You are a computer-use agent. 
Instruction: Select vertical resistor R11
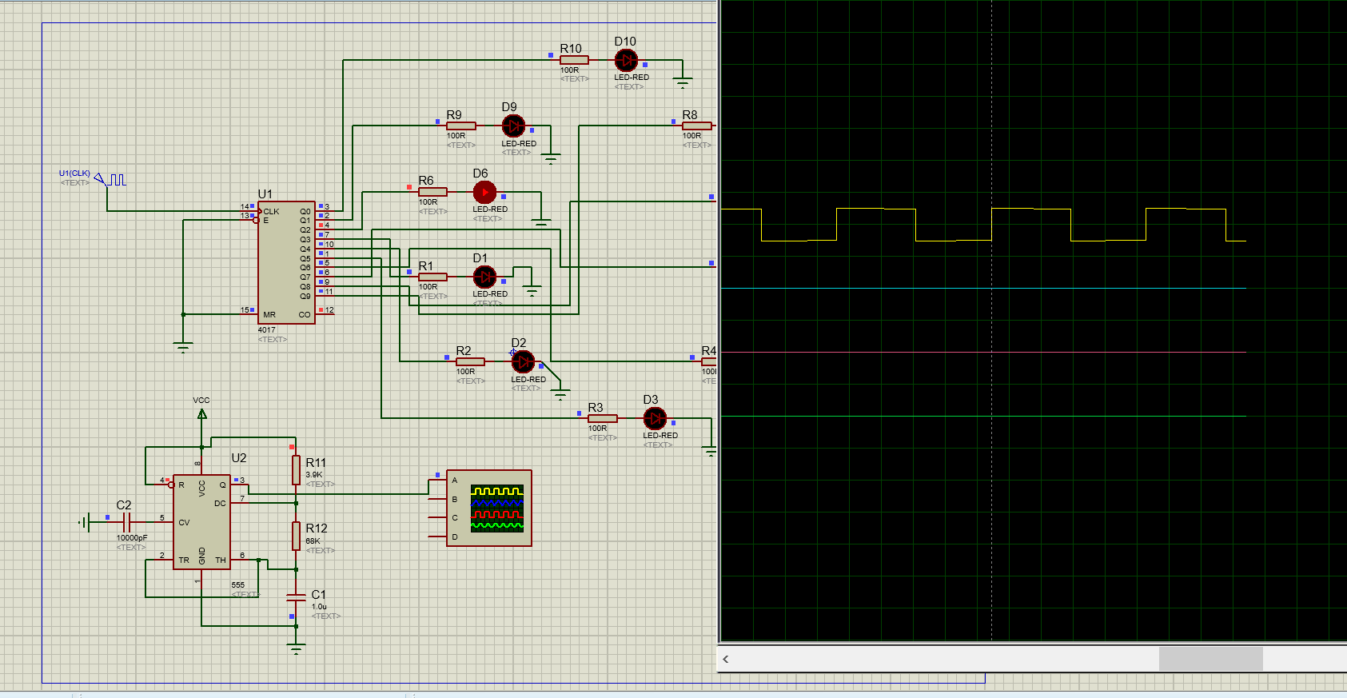tap(296, 470)
